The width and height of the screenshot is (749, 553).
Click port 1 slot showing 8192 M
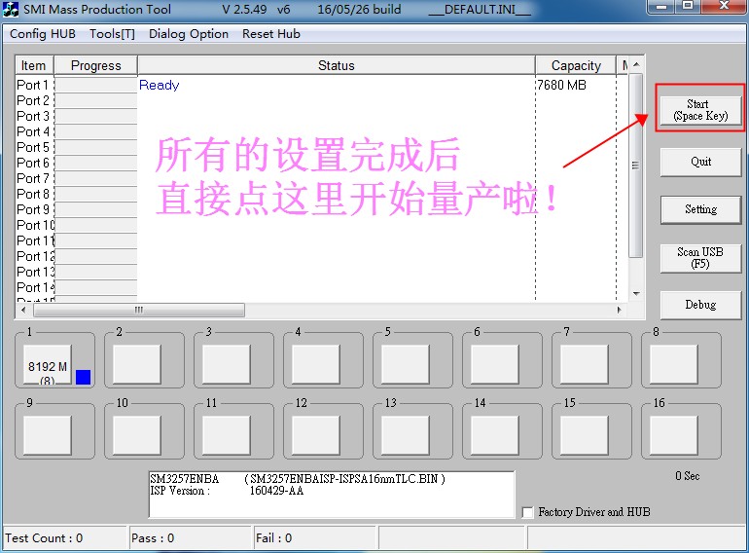pos(48,366)
